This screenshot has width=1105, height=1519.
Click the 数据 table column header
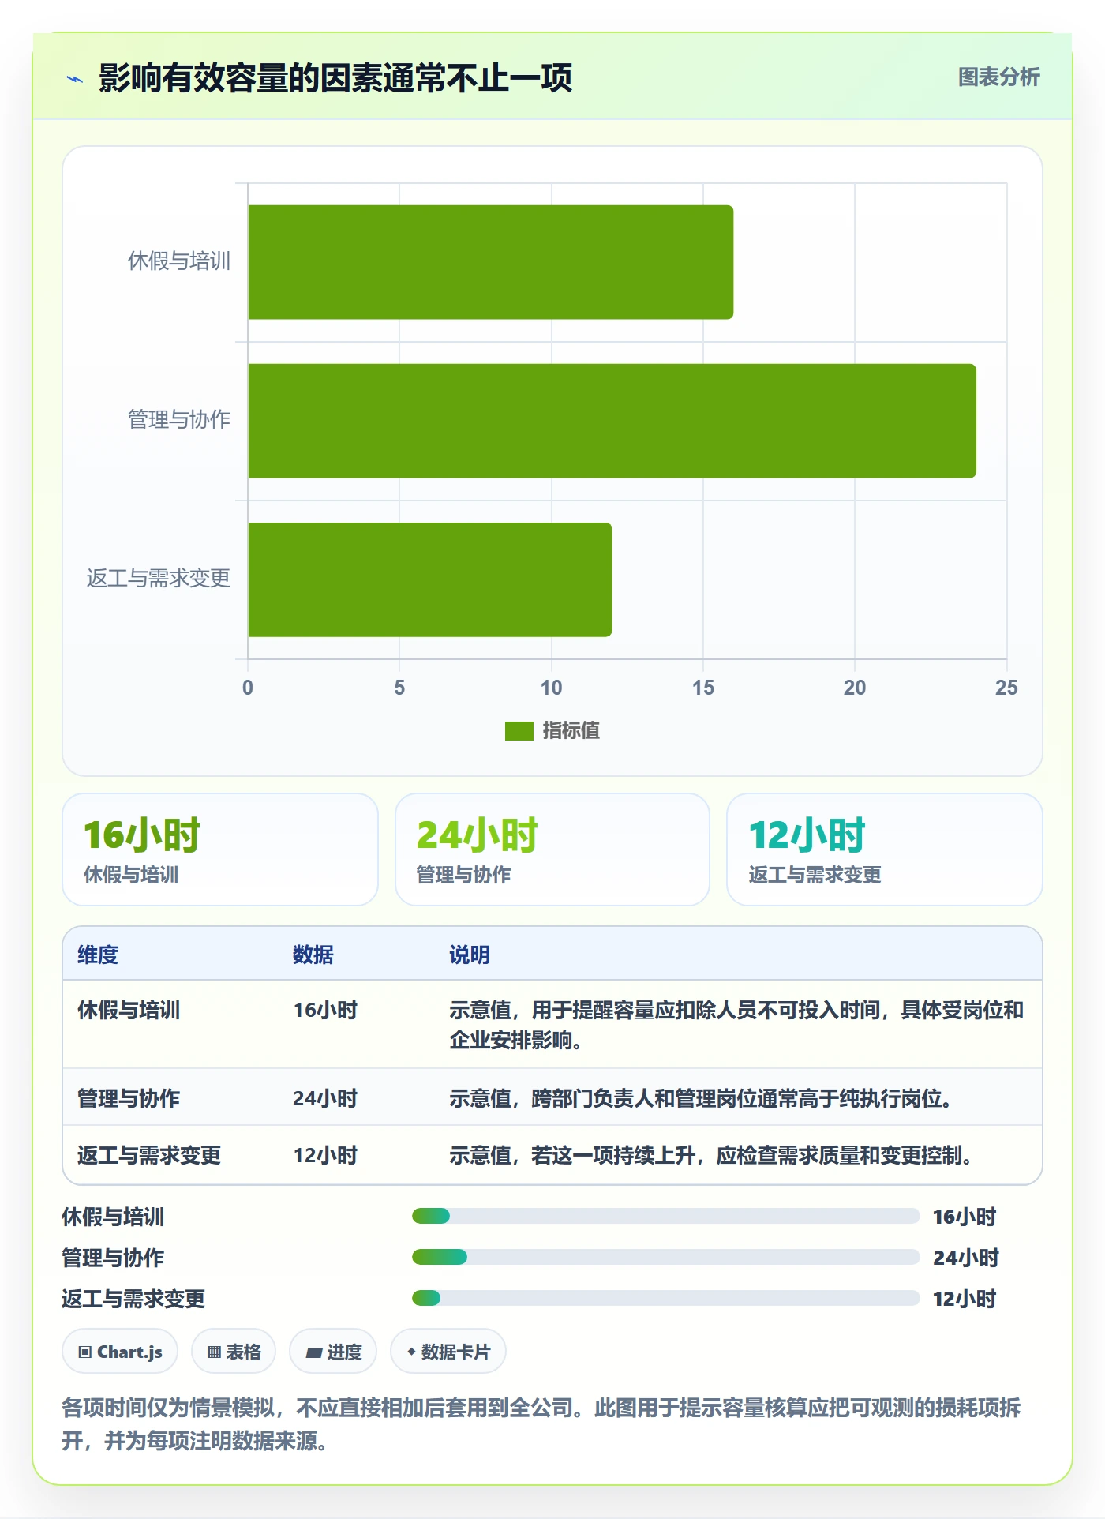(313, 955)
